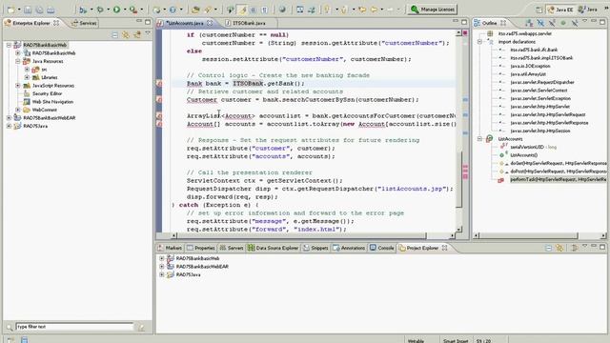610x343 pixels.
Task: Select performTask method in Outline
Action: (559, 180)
